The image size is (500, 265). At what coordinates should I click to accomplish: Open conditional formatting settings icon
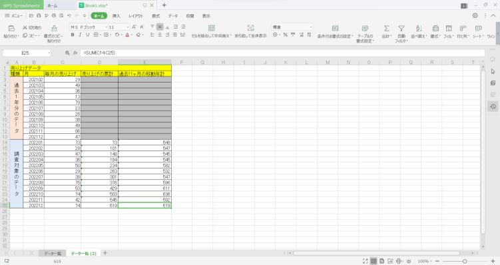[x=335, y=28]
